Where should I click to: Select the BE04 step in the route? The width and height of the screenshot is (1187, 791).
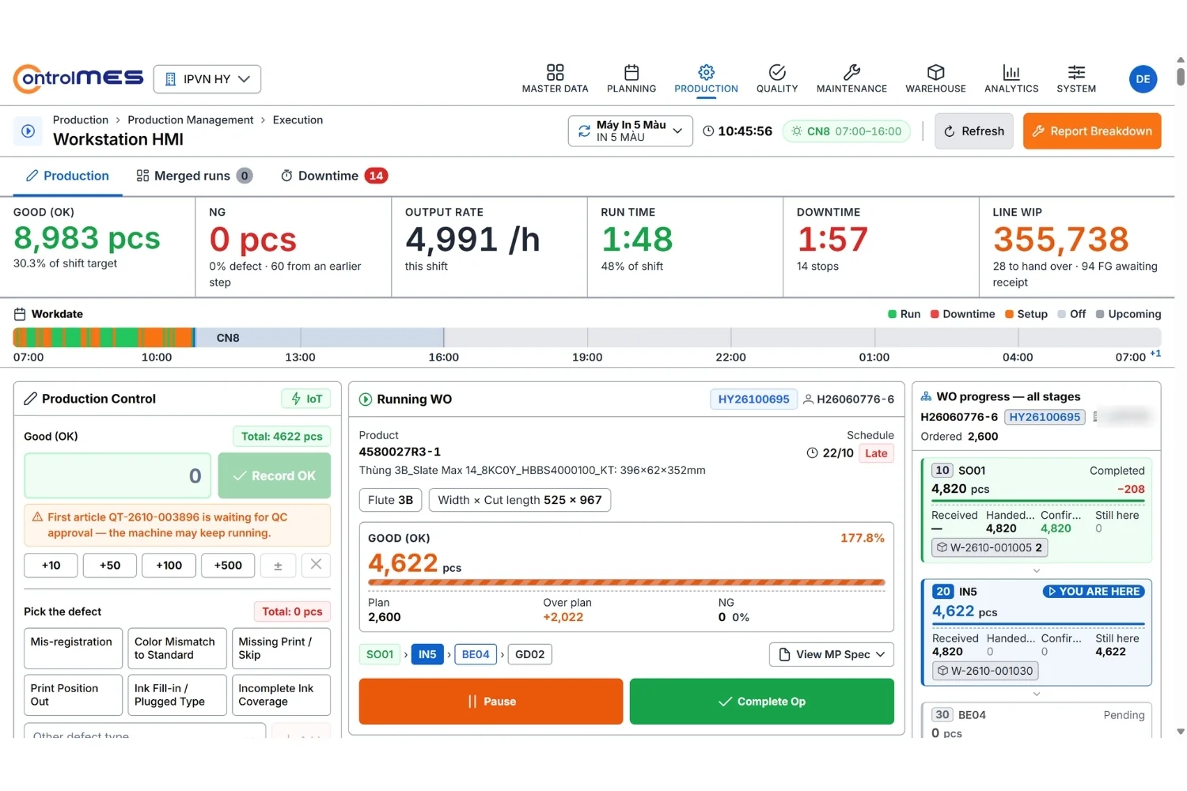[476, 654]
